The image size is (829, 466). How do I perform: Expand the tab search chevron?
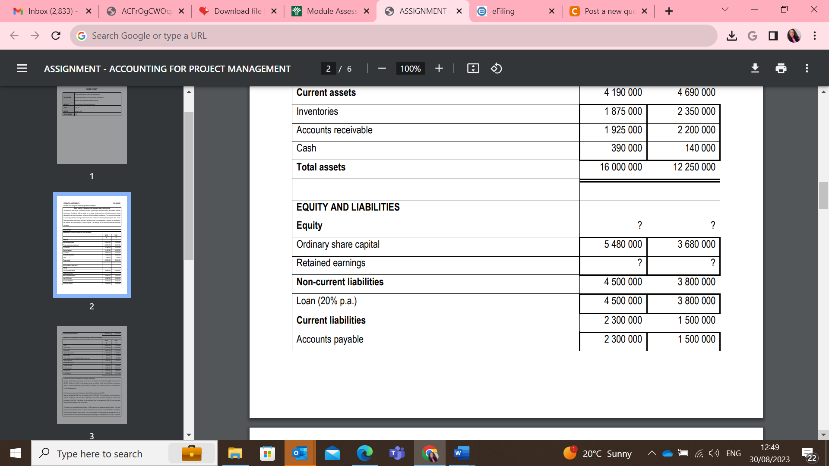click(725, 10)
